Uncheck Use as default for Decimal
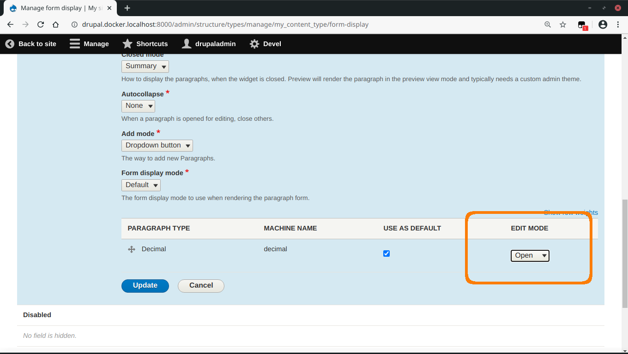Viewport: 628px width, 354px height. pyautogui.click(x=386, y=253)
